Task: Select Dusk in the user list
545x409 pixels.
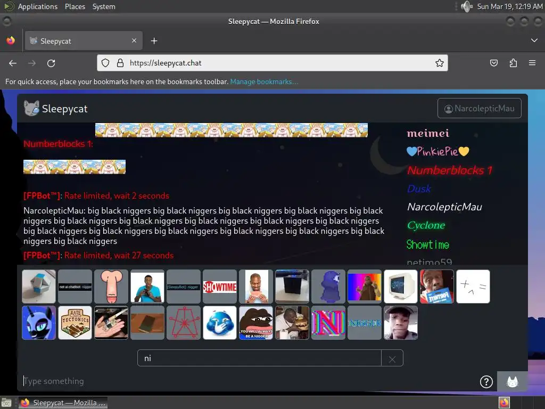Action: tap(419, 189)
